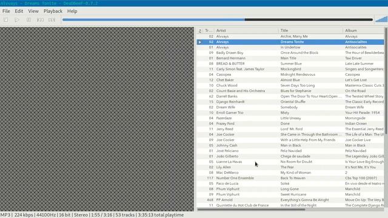This screenshot has height=218, width=388.
Task: Select BREAD & BUTTER Summer Blue
Action: pos(290,64)
